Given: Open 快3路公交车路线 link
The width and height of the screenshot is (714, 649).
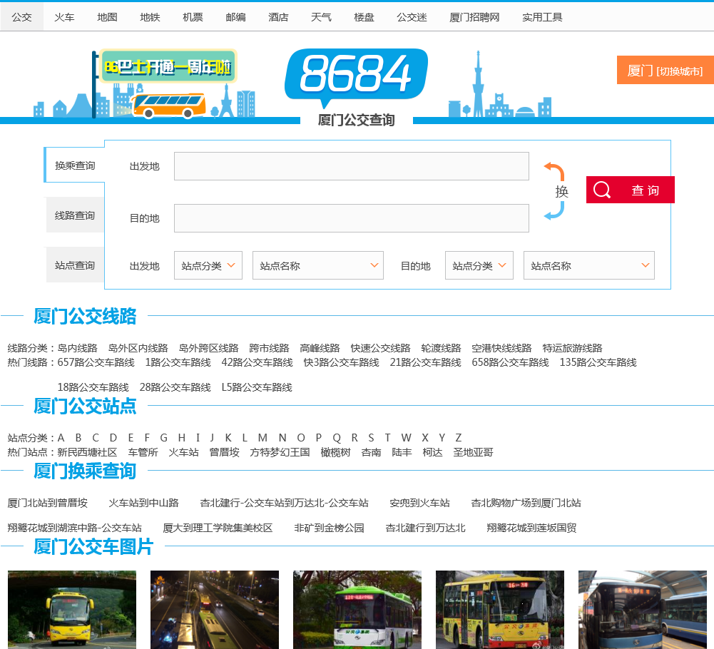Looking at the screenshot, I should (x=342, y=362).
